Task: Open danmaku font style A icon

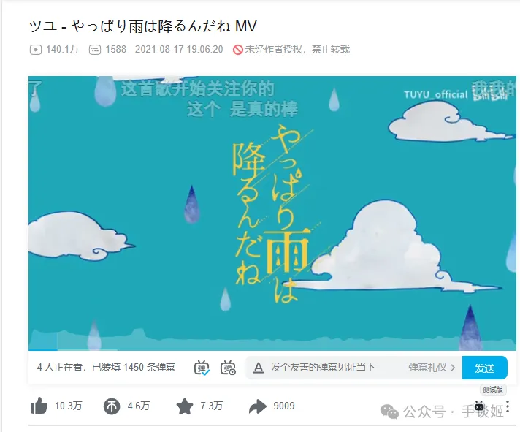Action: tap(259, 367)
